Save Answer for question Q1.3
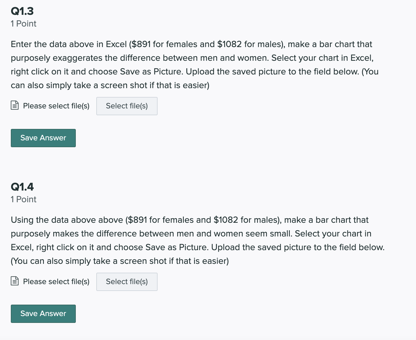The width and height of the screenshot is (416, 340). pyautogui.click(x=43, y=138)
